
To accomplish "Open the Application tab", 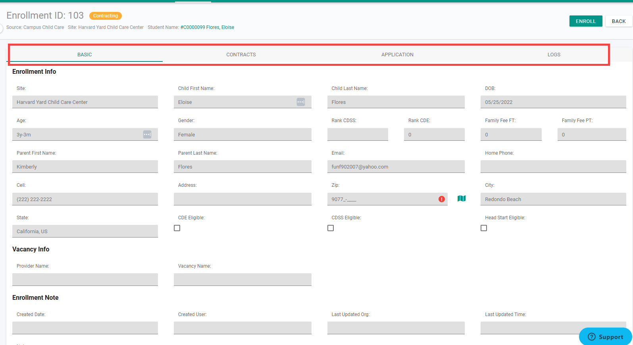I will click(397, 55).
